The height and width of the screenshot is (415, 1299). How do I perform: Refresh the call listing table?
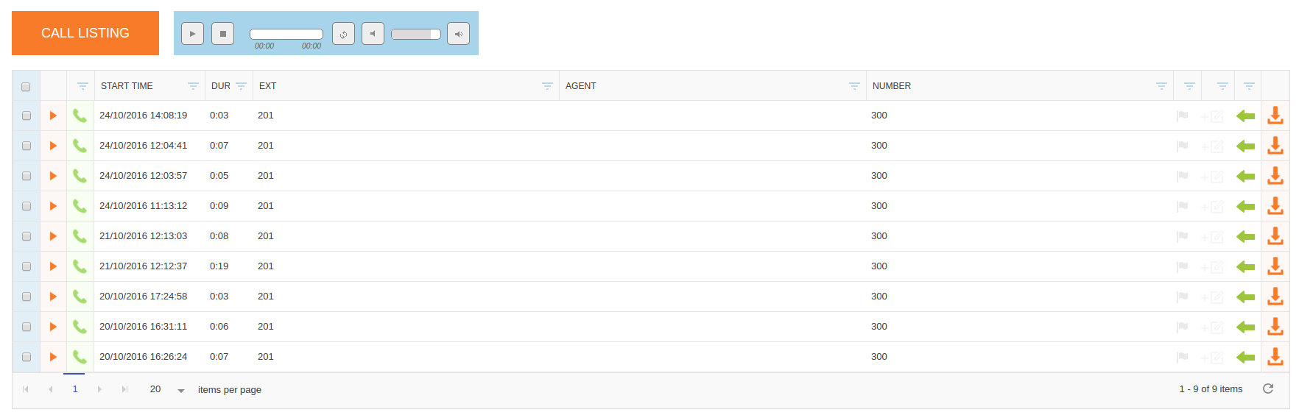click(1268, 389)
